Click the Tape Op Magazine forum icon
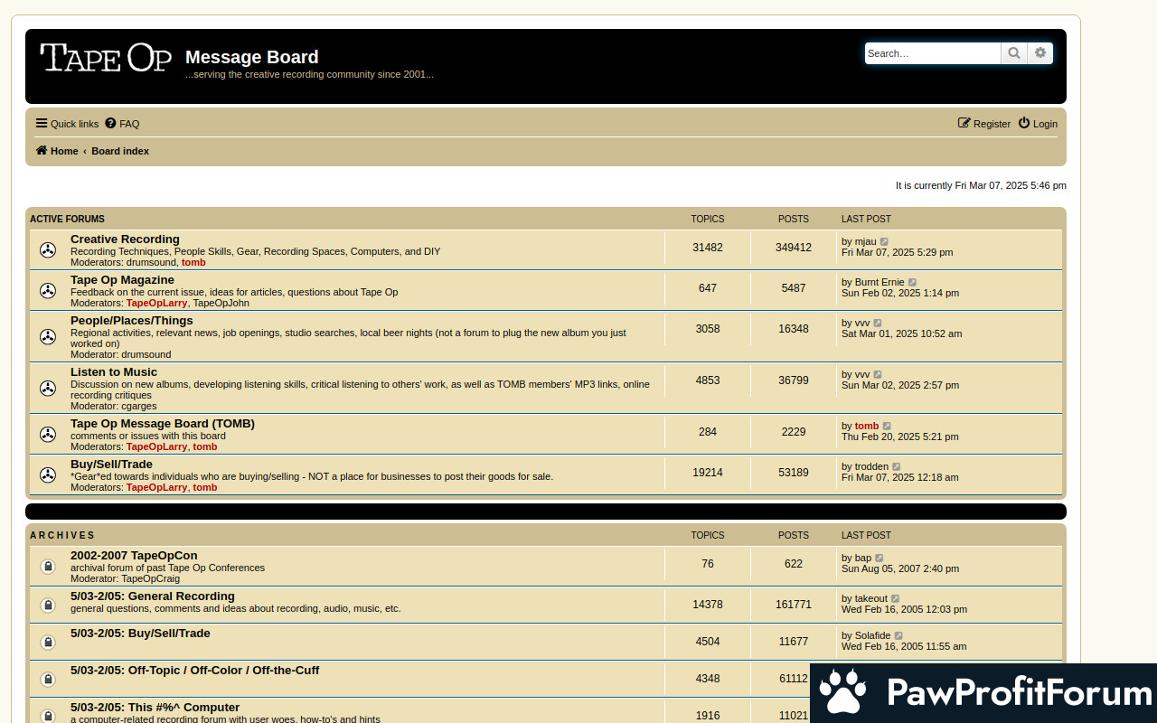Image resolution: width=1157 pixels, height=723 pixels. click(x=48, y=291)
